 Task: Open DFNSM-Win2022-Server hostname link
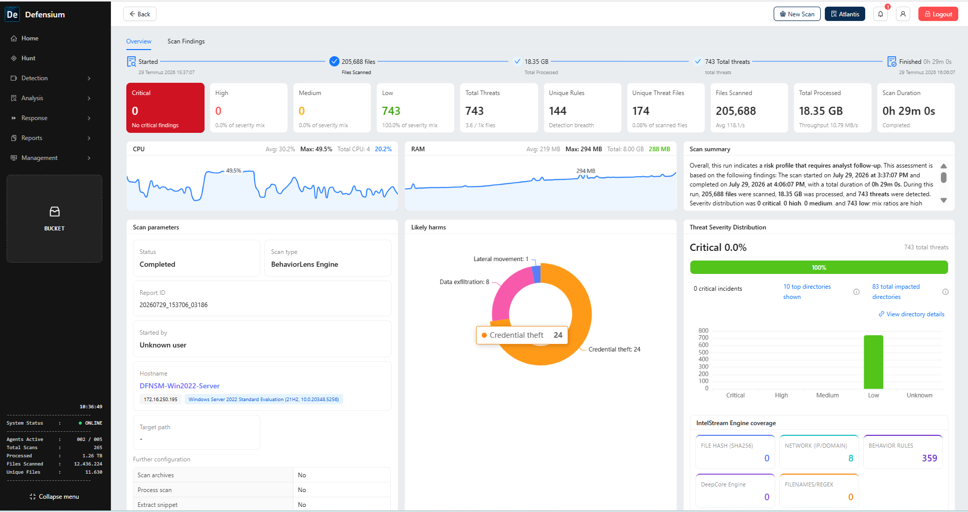click(179, 386)
